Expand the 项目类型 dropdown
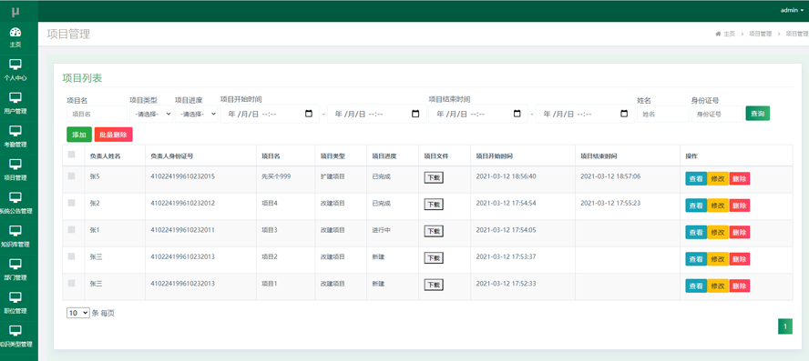The width and height of the screenshot is (809, 361). [x=151, y=114]
